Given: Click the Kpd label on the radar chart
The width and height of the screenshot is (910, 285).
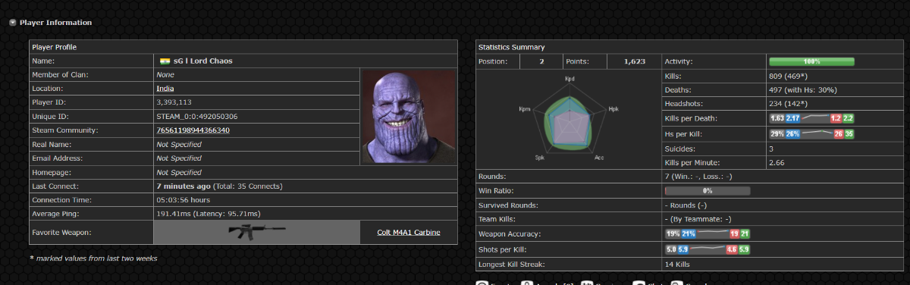Looking at the screenshot, I should pos(570,79).
